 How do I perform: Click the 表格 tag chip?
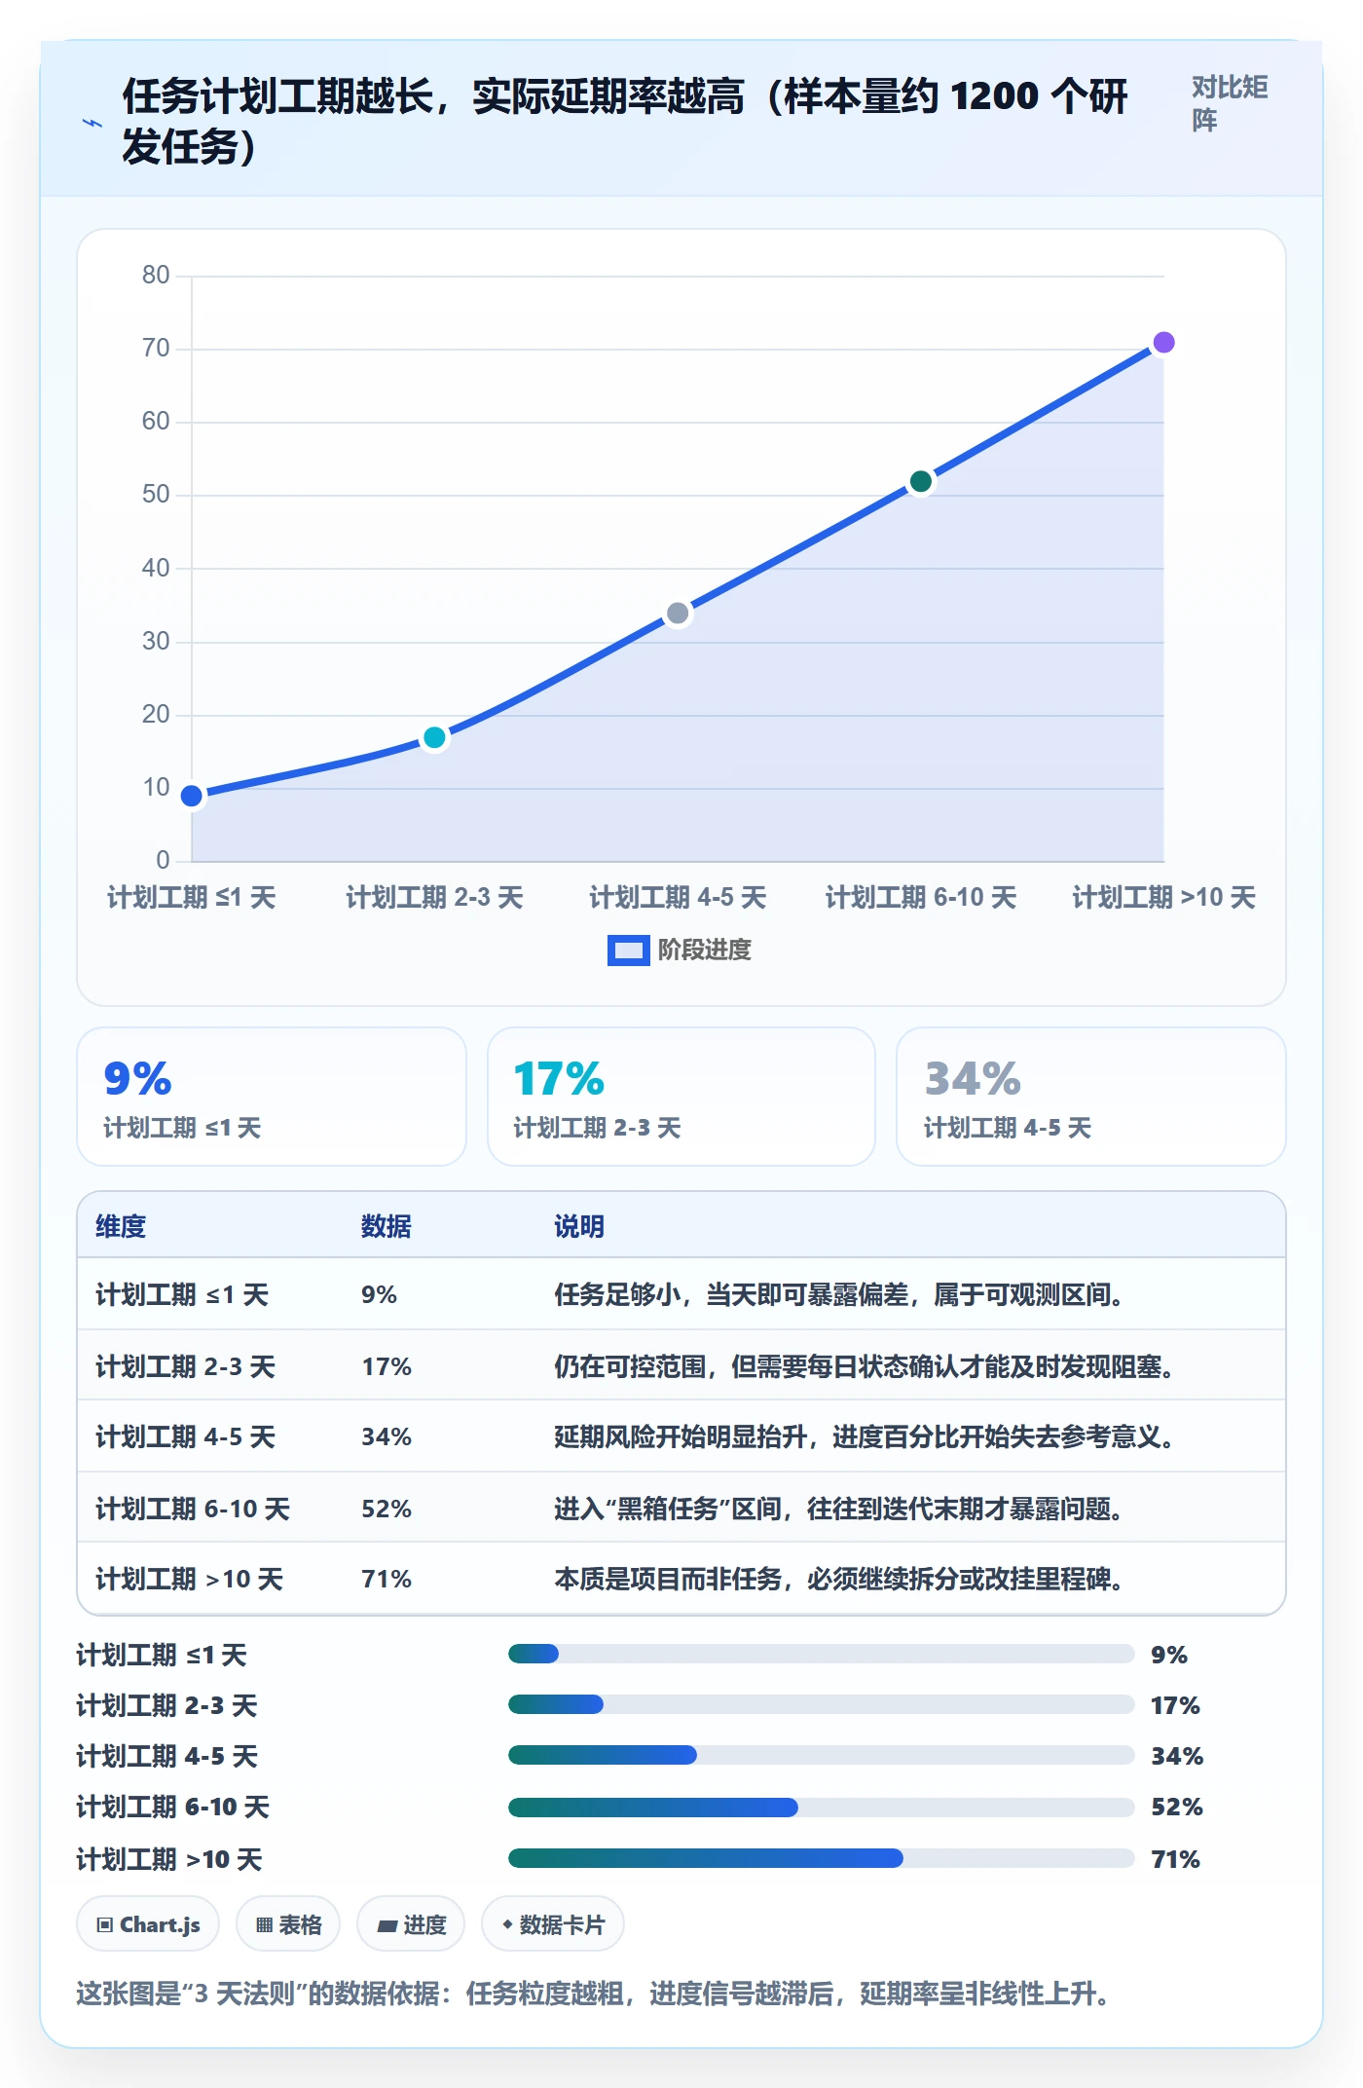288,1924
